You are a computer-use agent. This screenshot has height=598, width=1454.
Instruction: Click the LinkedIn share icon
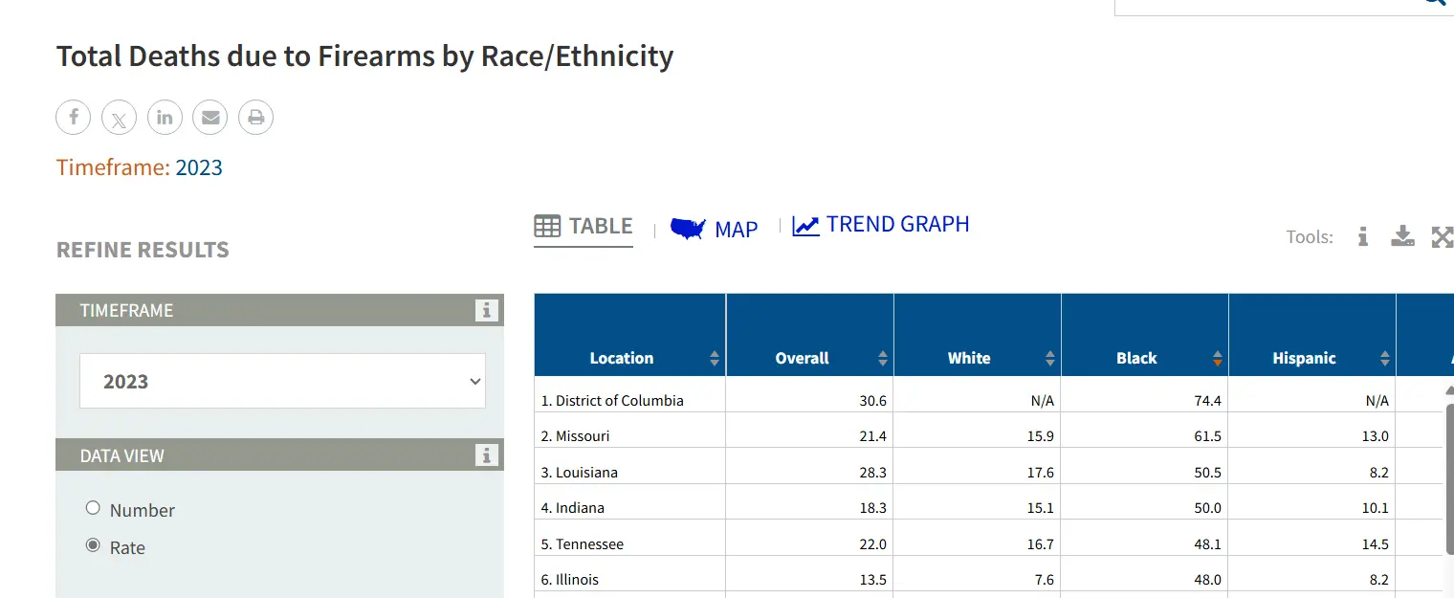pyautogui.click(x=165, y=118)
